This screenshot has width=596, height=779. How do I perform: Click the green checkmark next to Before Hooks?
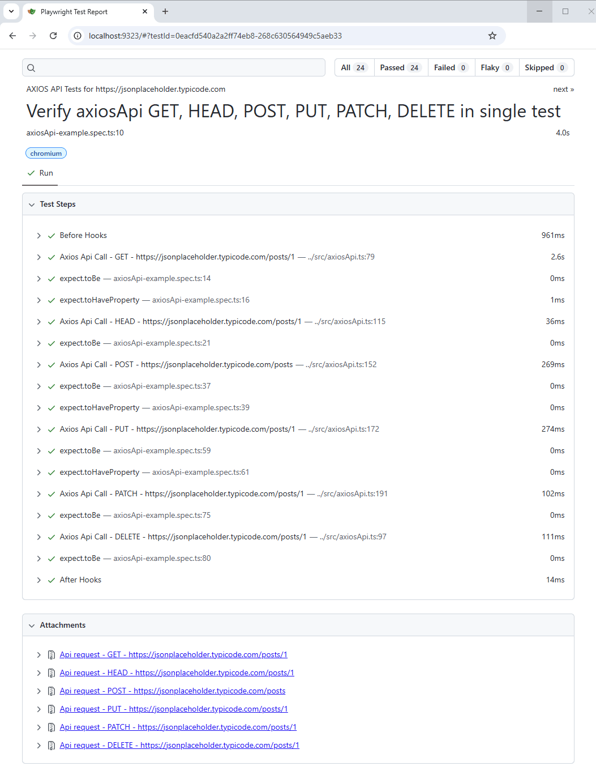point(51,235)
